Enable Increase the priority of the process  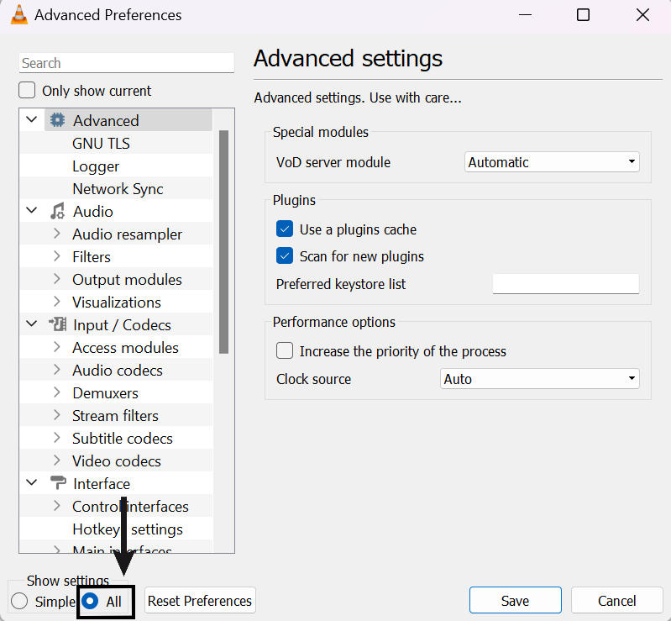tap(285, 350)
